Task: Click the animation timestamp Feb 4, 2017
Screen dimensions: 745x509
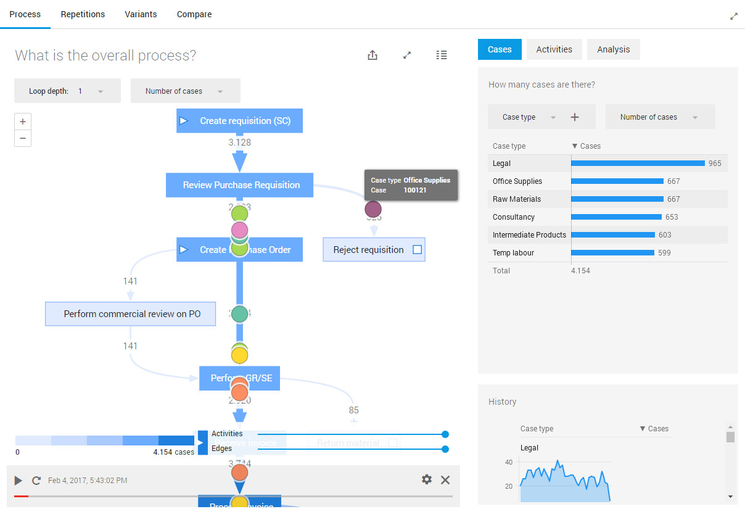Action: 88,481
